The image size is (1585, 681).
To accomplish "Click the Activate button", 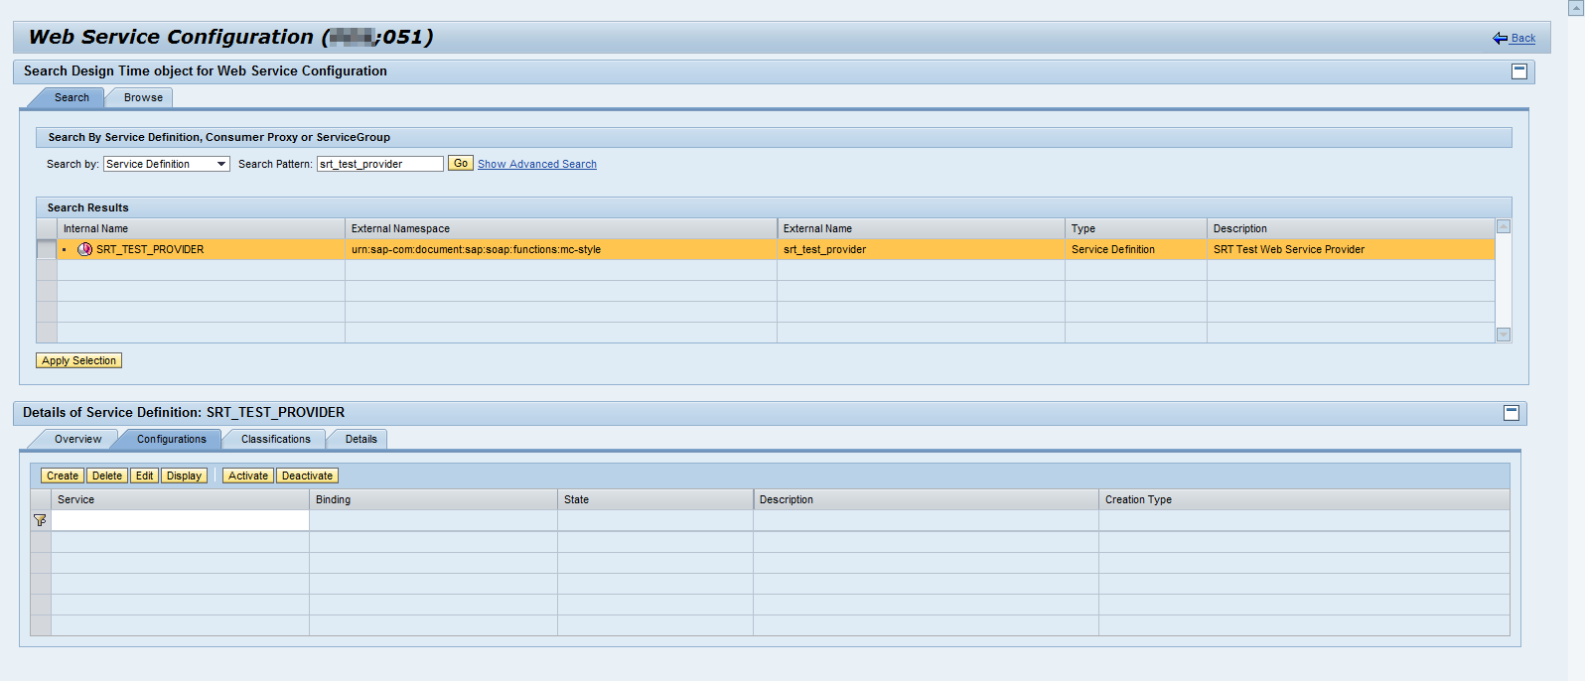I will click(x=248, y=476).
